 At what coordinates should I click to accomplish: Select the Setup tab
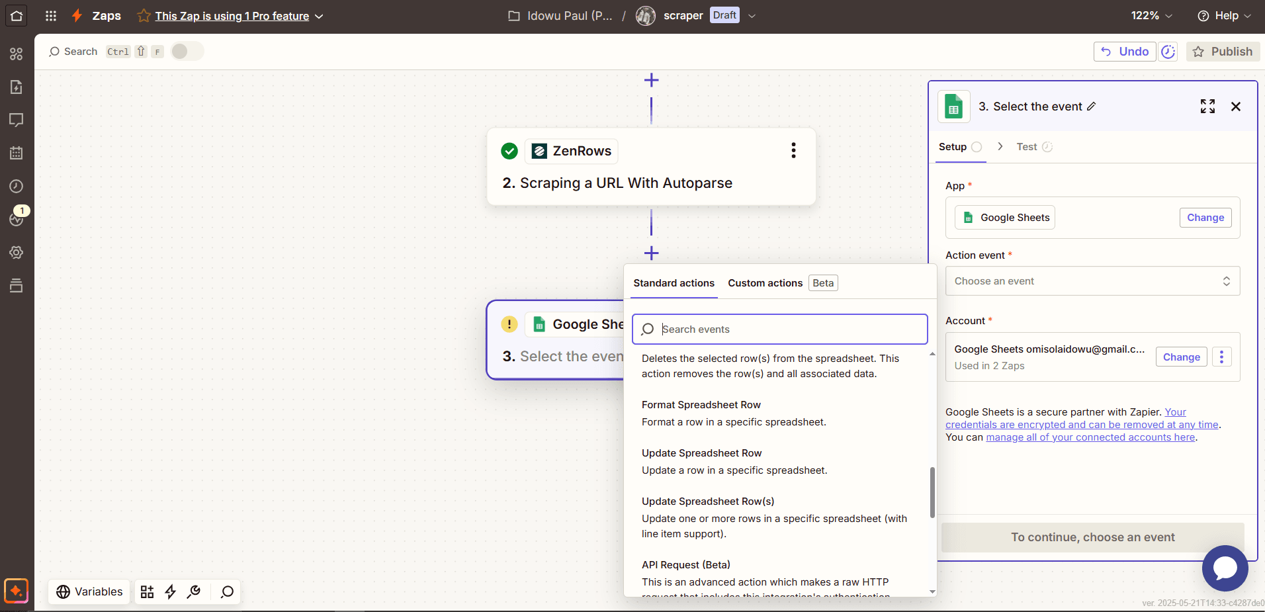960,147
